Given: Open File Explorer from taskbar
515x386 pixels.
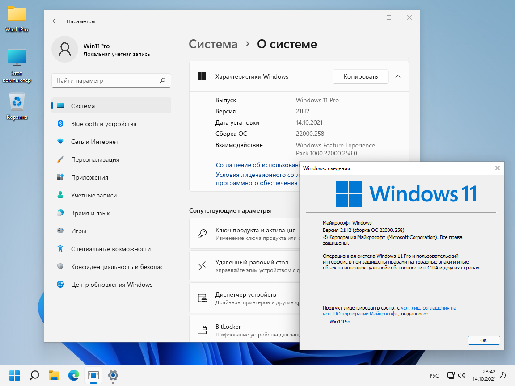Looking at the screenshot, I should coord(54,375).
